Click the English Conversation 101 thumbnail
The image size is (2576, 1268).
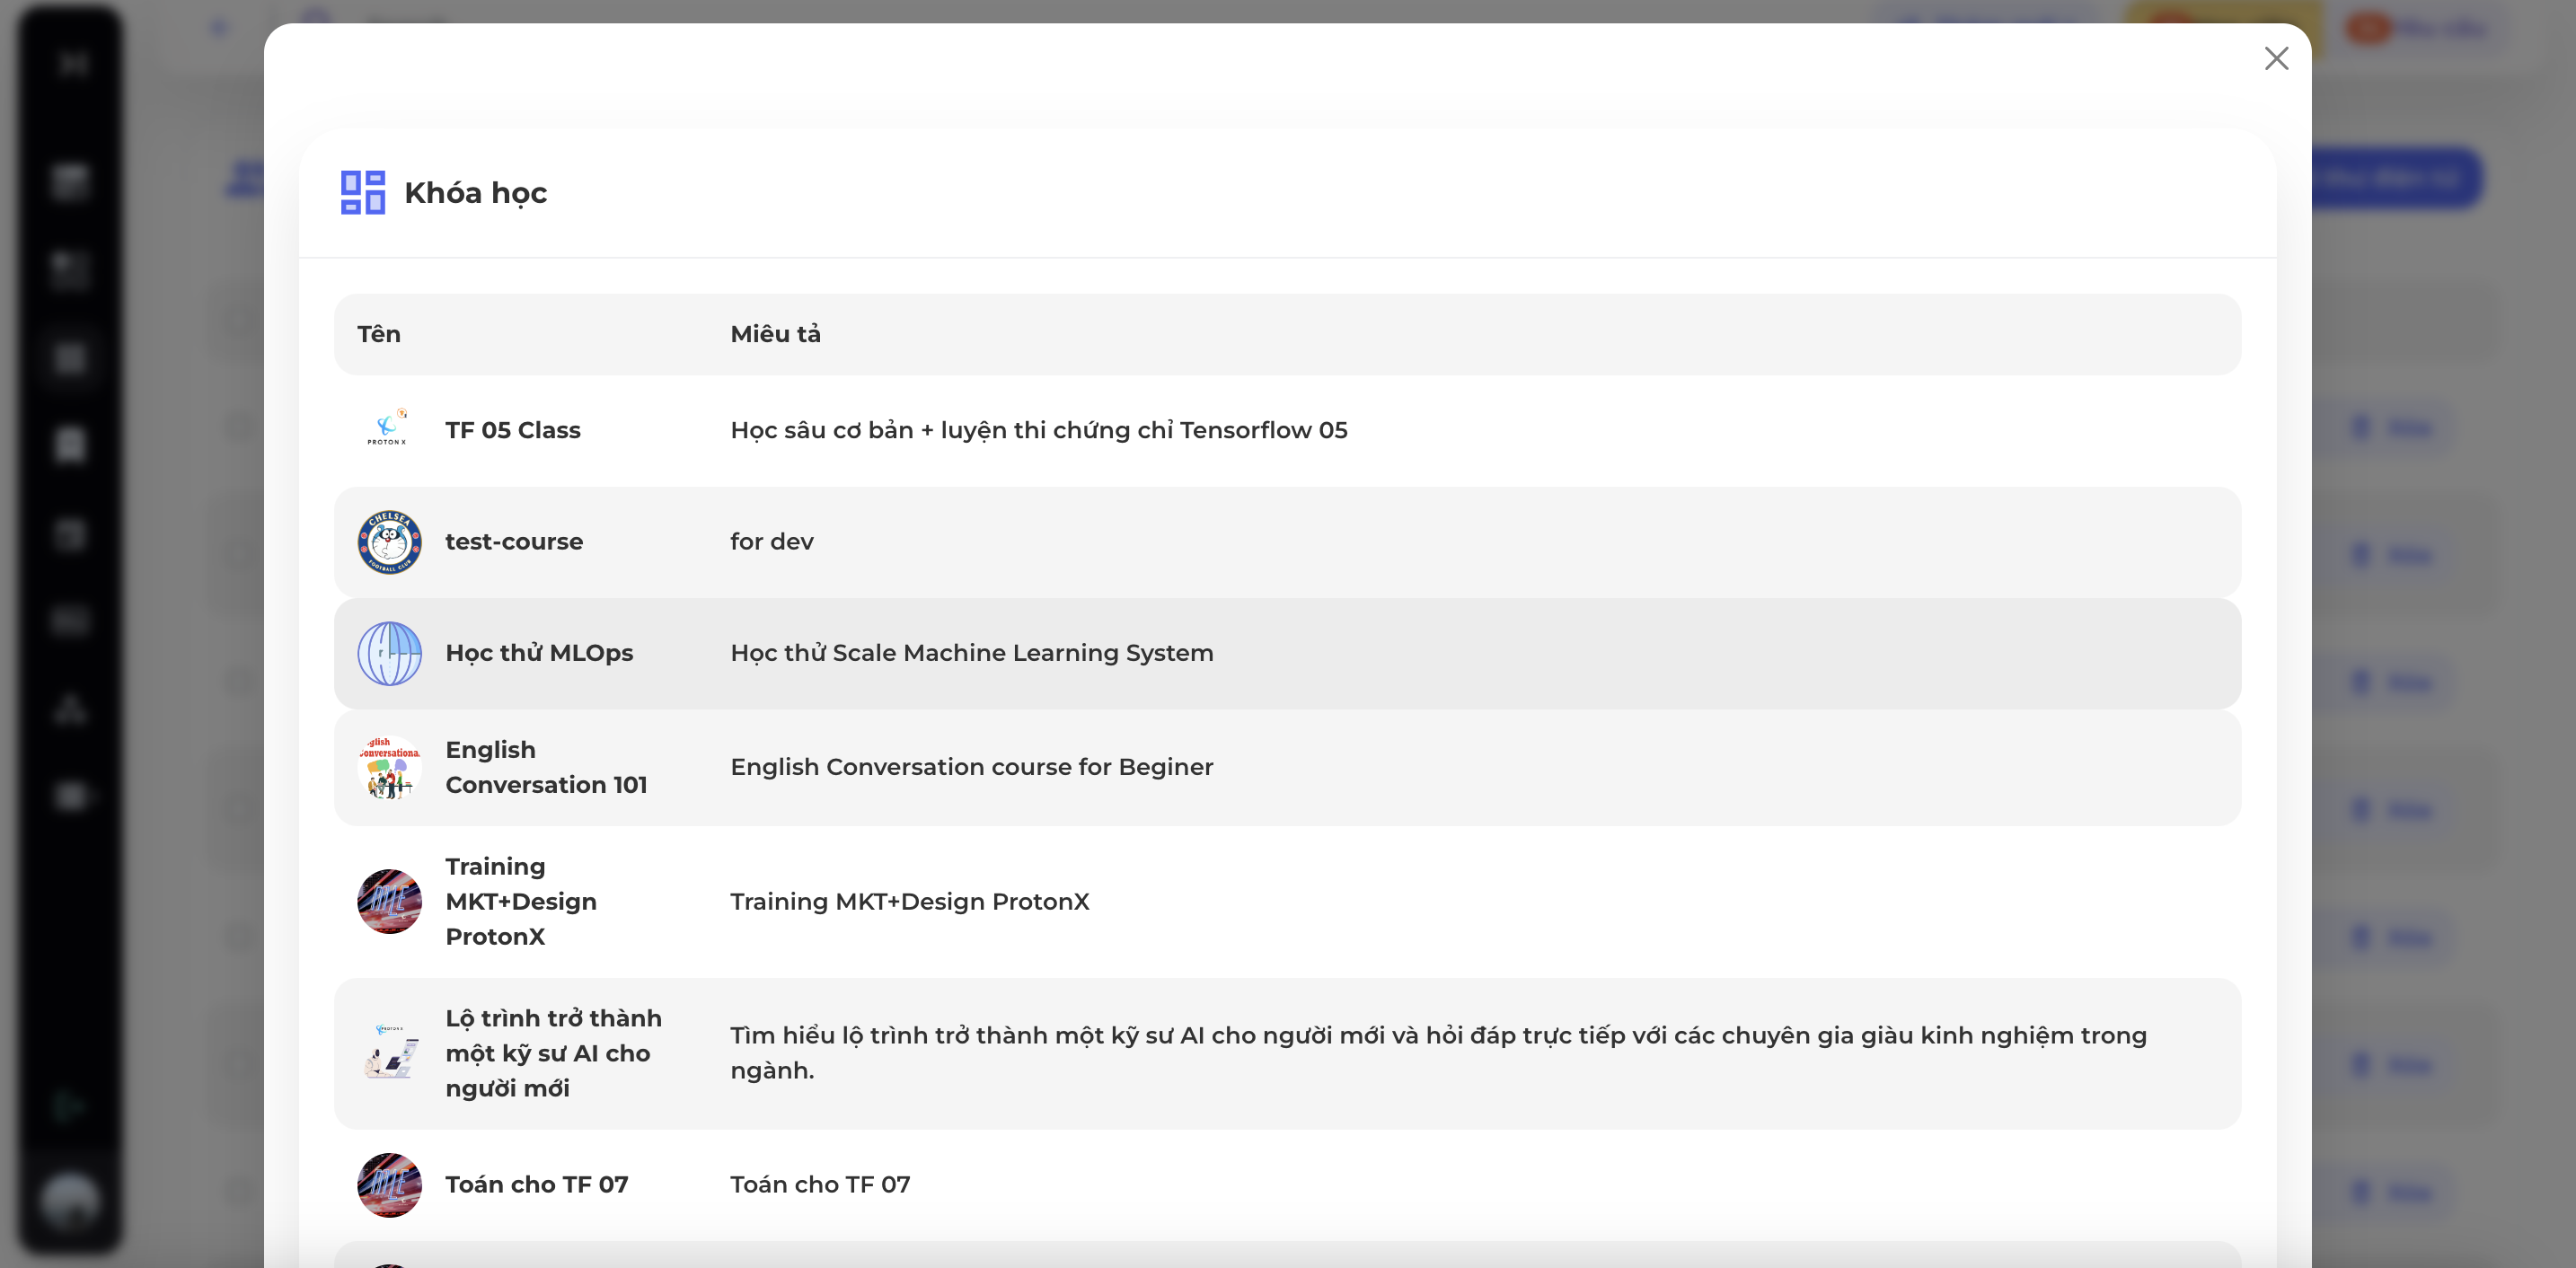389,767
